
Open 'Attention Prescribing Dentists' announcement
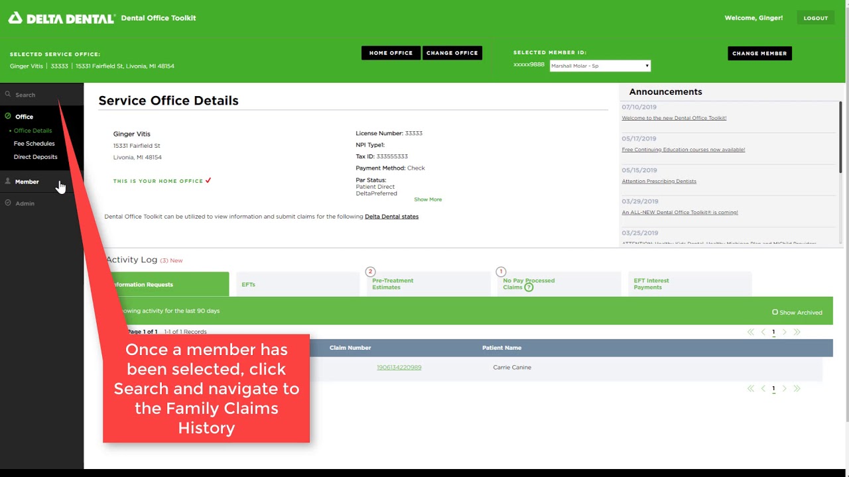point(659,182)
